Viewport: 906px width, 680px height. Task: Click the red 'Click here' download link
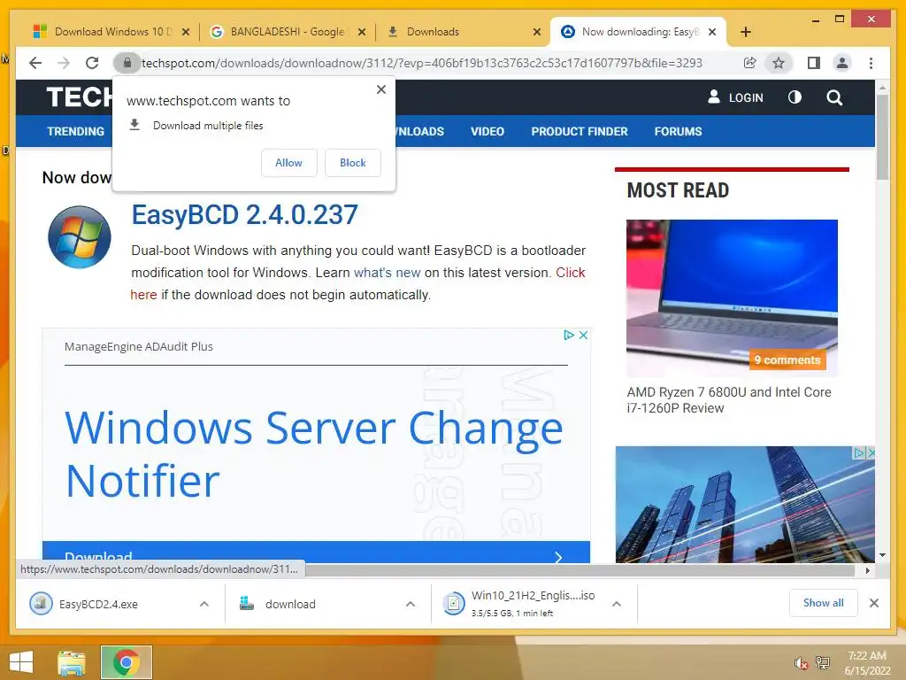point(571,273)
